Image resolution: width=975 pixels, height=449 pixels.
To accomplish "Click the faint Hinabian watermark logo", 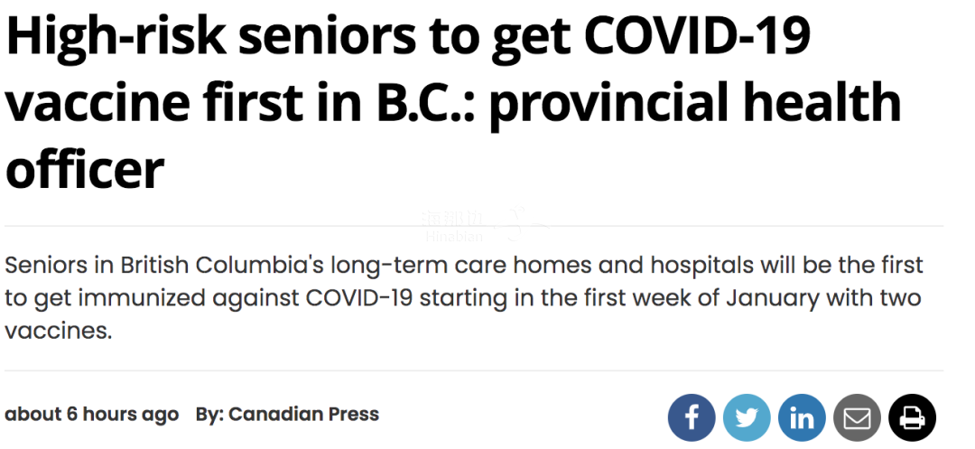I will (x=485, y=225).
